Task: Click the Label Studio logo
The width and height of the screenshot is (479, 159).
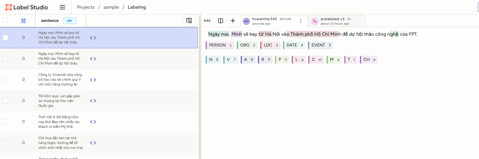Action: [27, 7]
